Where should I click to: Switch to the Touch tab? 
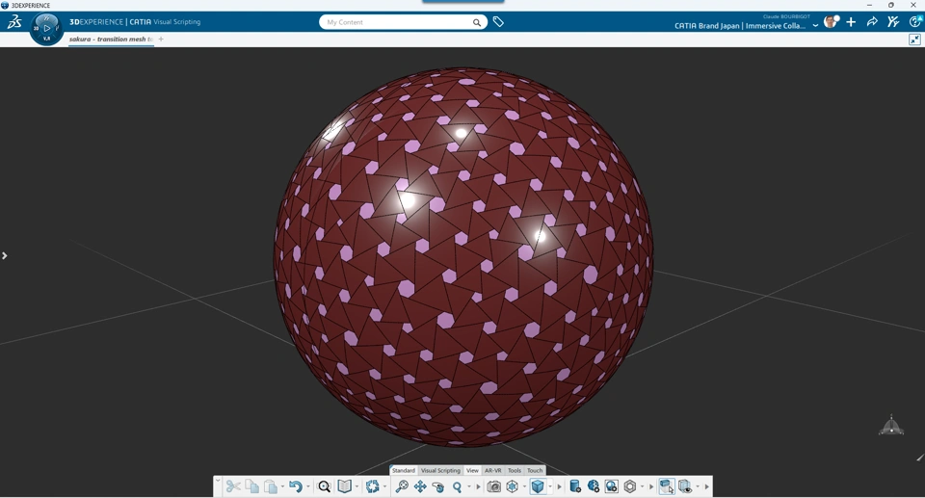click(535, 470)
